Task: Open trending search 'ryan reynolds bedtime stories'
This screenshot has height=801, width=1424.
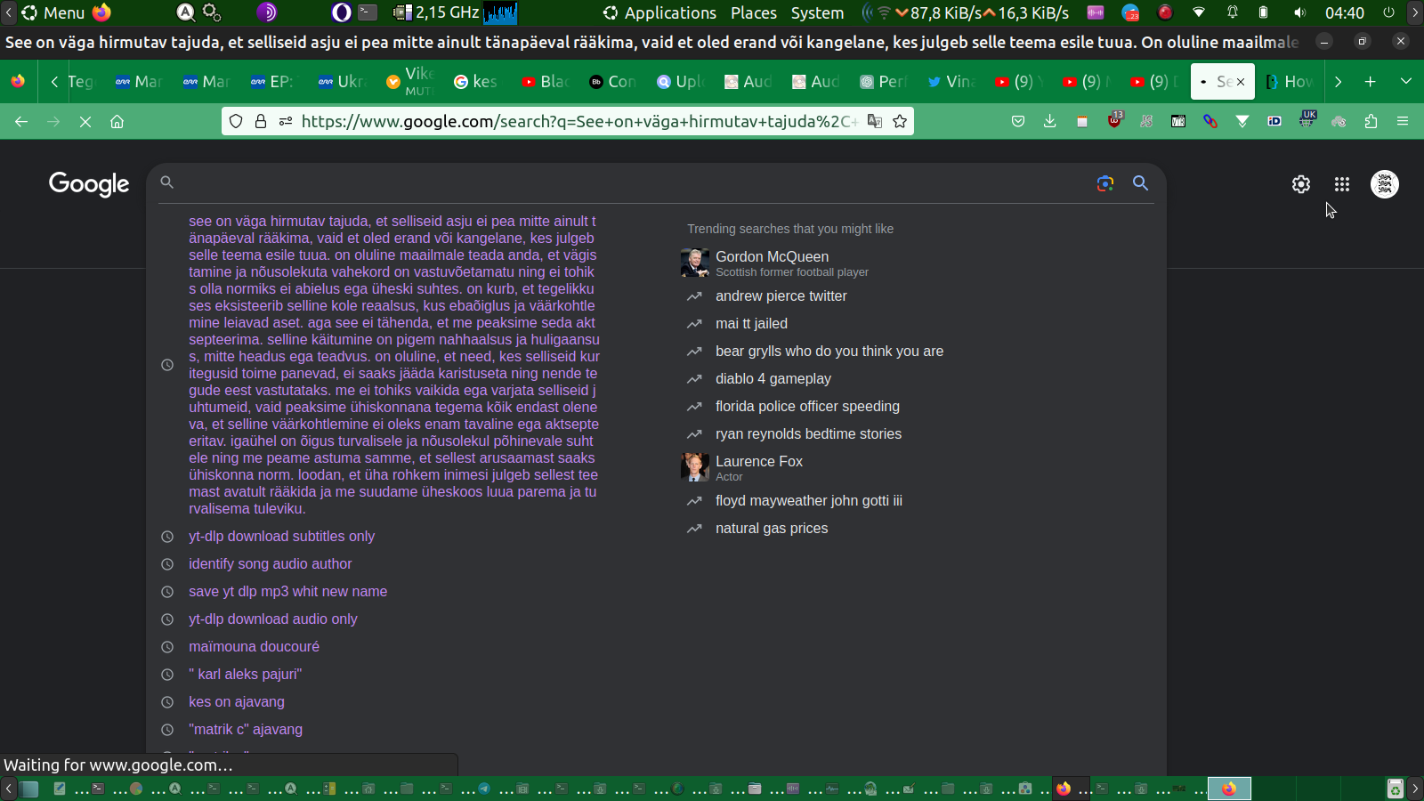Action: (x=808, y=434)
